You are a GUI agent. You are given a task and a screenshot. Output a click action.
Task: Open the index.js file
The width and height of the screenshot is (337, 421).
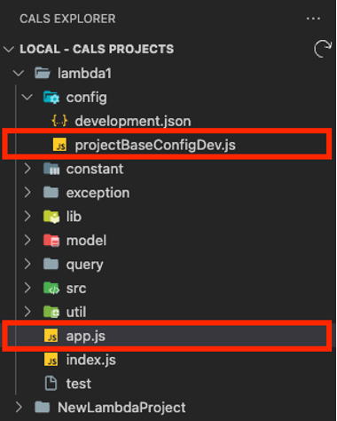click(91, 360)
